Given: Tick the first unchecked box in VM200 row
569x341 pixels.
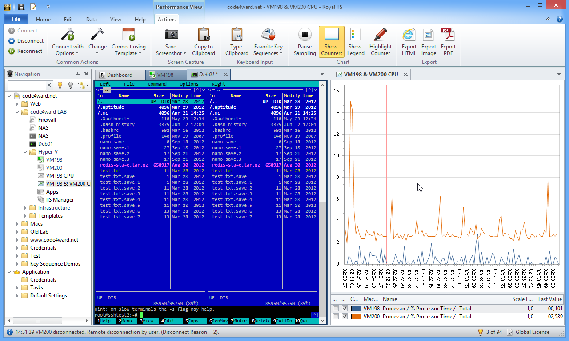Looking at the screenshot, I should pos(336,317).
